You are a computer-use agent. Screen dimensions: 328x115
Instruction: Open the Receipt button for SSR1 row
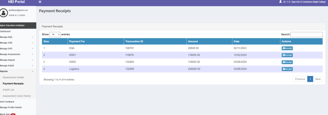[x=287, y=55]
